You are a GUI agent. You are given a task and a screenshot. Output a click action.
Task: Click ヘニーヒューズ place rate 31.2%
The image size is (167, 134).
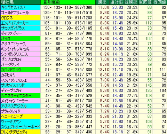click(x=132, y=116)
